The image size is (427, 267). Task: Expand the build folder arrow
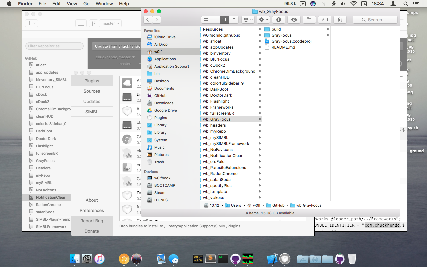pyautogui.click(x=328, y=29)
